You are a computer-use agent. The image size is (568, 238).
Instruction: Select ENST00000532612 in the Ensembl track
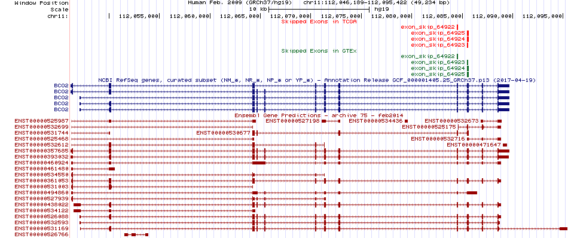tap(42, 145)
